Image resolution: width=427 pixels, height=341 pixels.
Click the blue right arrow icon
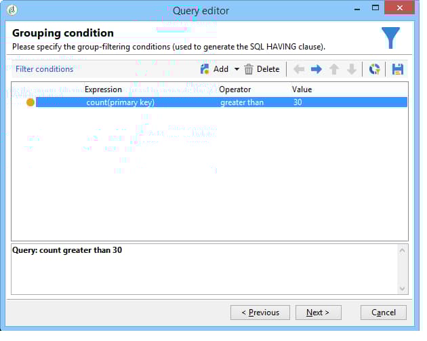tap(316, 69)
